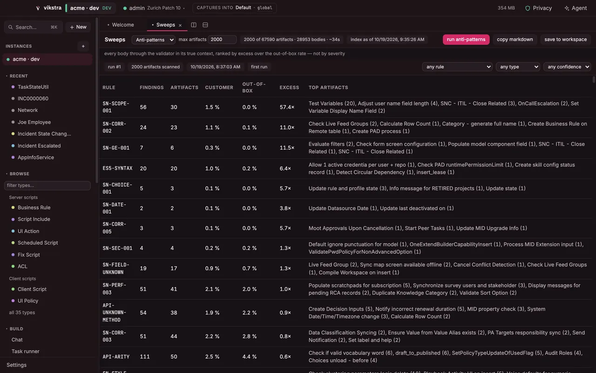Focus the Search box in sidebar
Screen dimensions: 596x373
(x=33, y=27)
